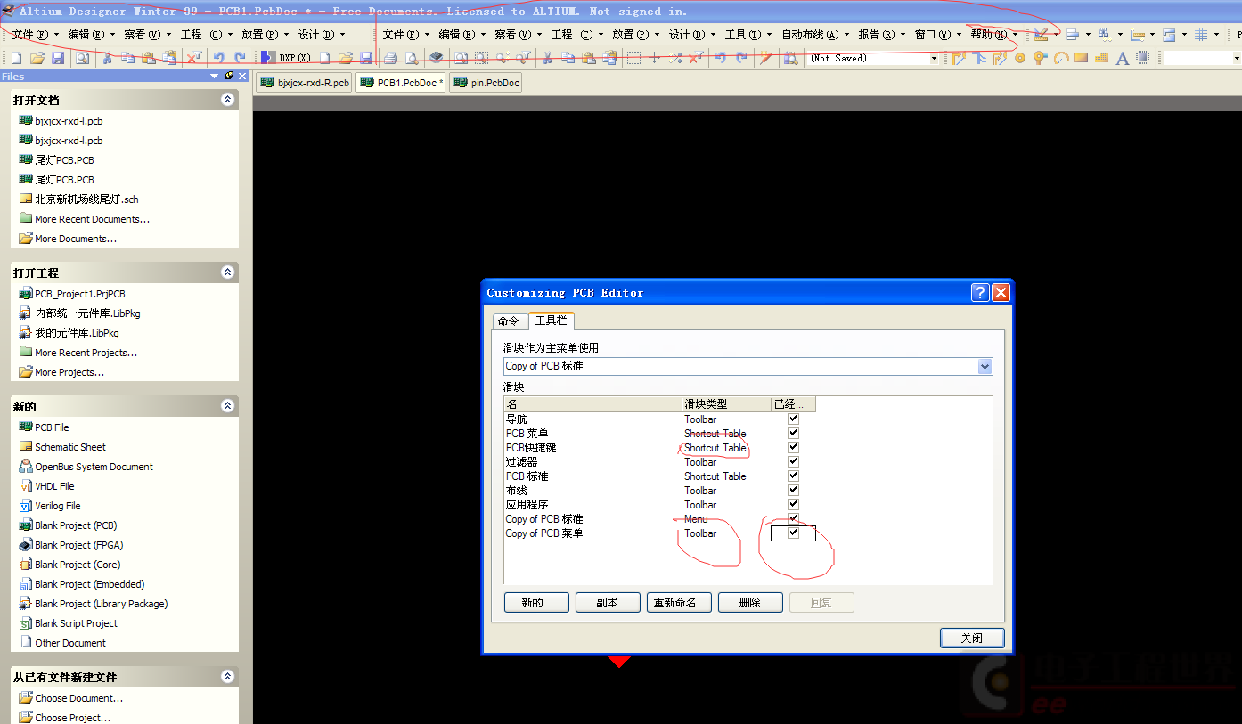Choose the Move Selection crosshair tool
This screenshot has width=1242, height=724.
654,58
